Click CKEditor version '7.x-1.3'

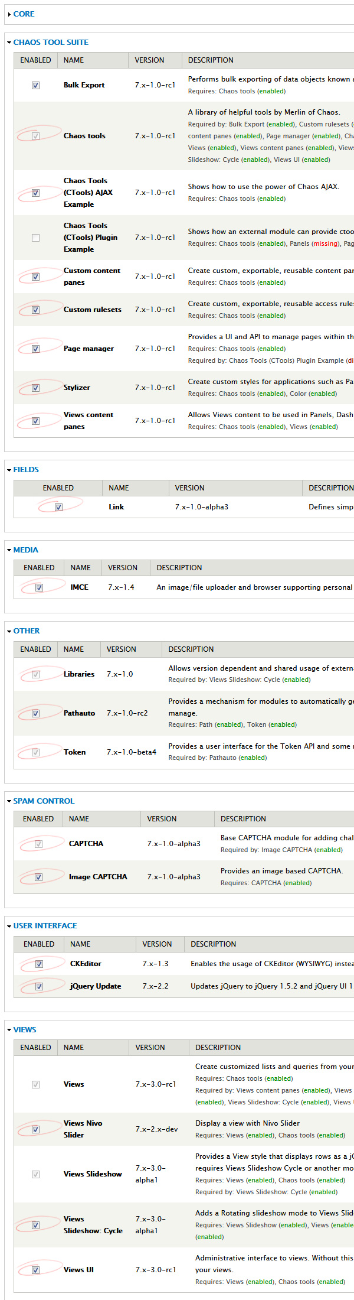tap(155, 964)
